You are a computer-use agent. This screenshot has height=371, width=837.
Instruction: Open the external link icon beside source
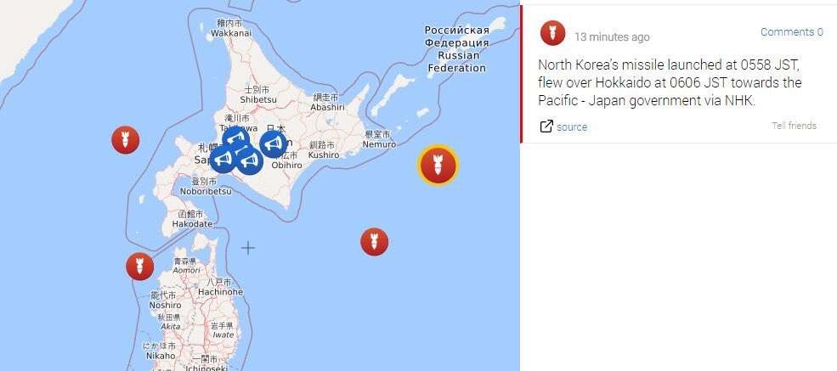click(546, 126)
